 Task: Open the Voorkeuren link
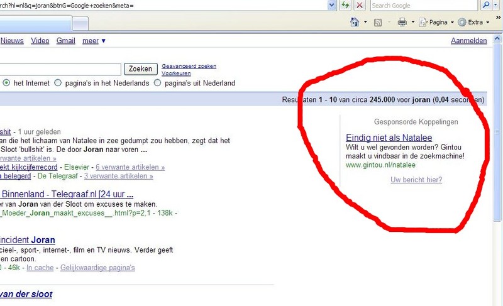point(176,73)
